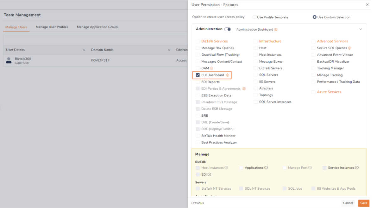
Task: Uncheck the EDI Dashboard checkbox
Action: tap(198, 75)
